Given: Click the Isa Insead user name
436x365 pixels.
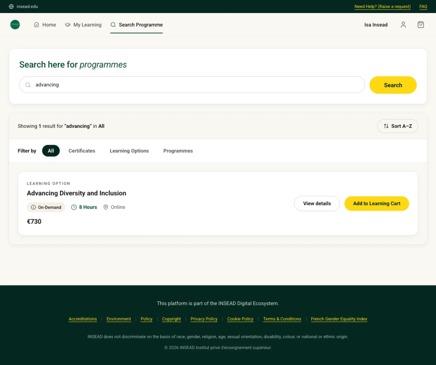Looking at the screenshot, I should 376,25.
